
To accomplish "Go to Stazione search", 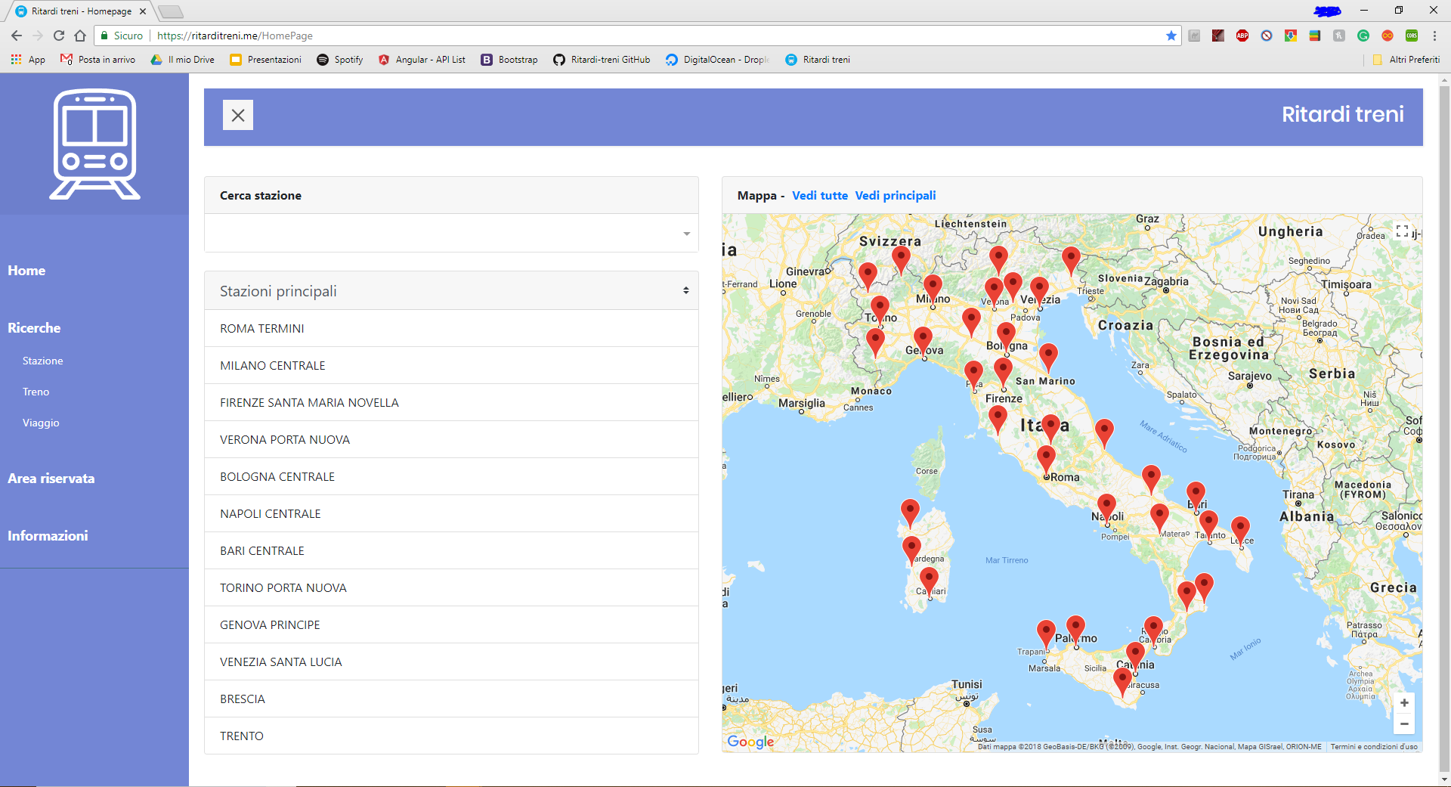I will coord(43,361).
